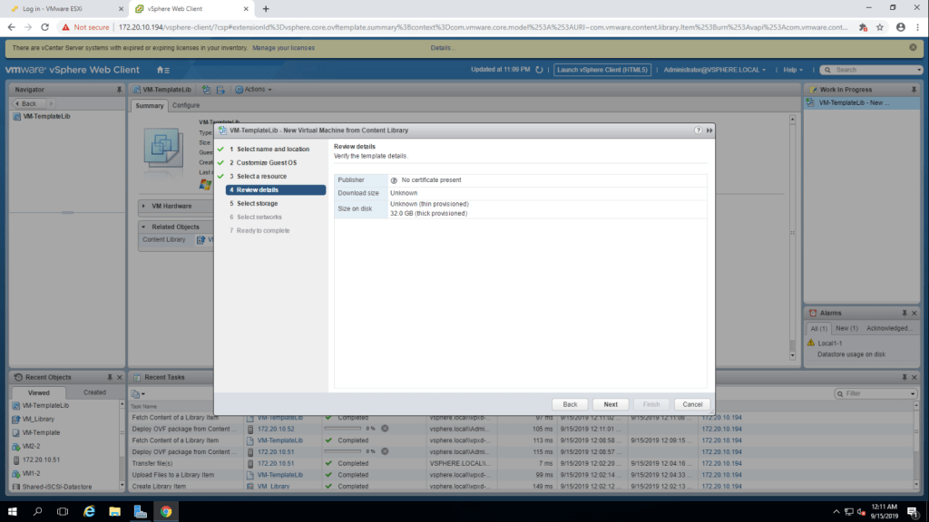The width and height of the screenshot is (929, 522).
Task: Click the progress bar for 172.20.10.51 deployment
Action: [344, 451]
